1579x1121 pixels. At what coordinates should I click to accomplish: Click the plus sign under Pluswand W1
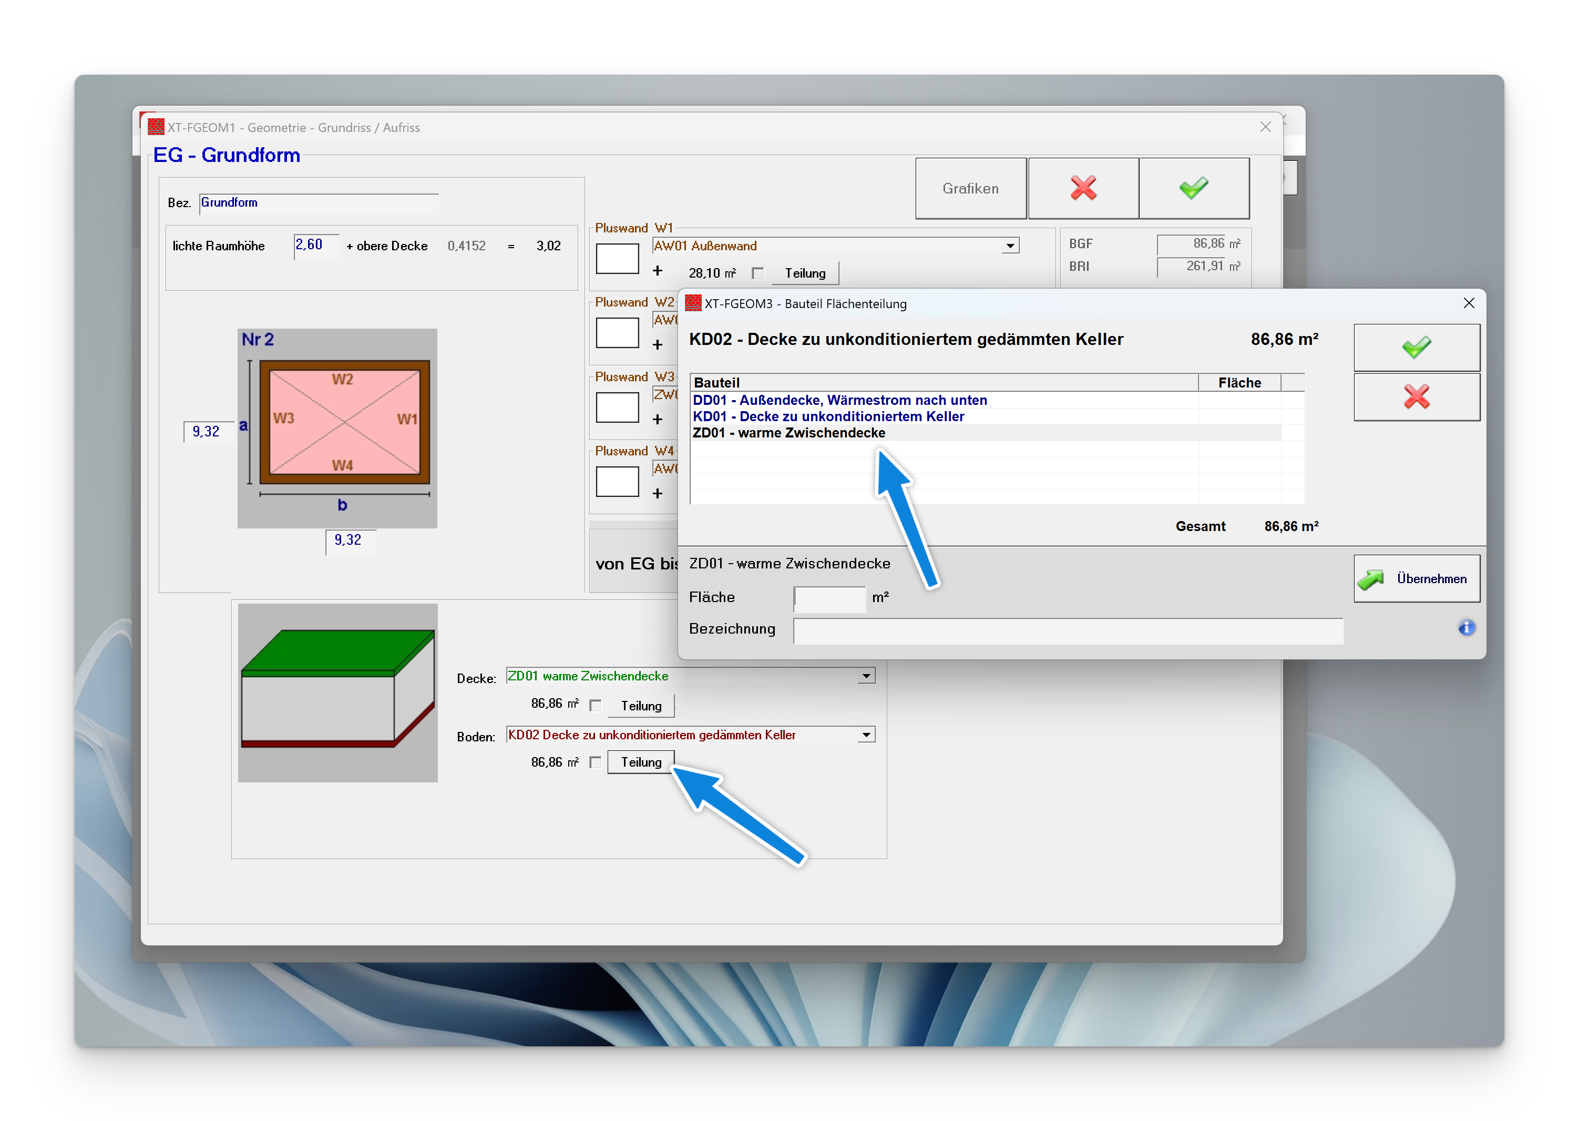(658, 271)
